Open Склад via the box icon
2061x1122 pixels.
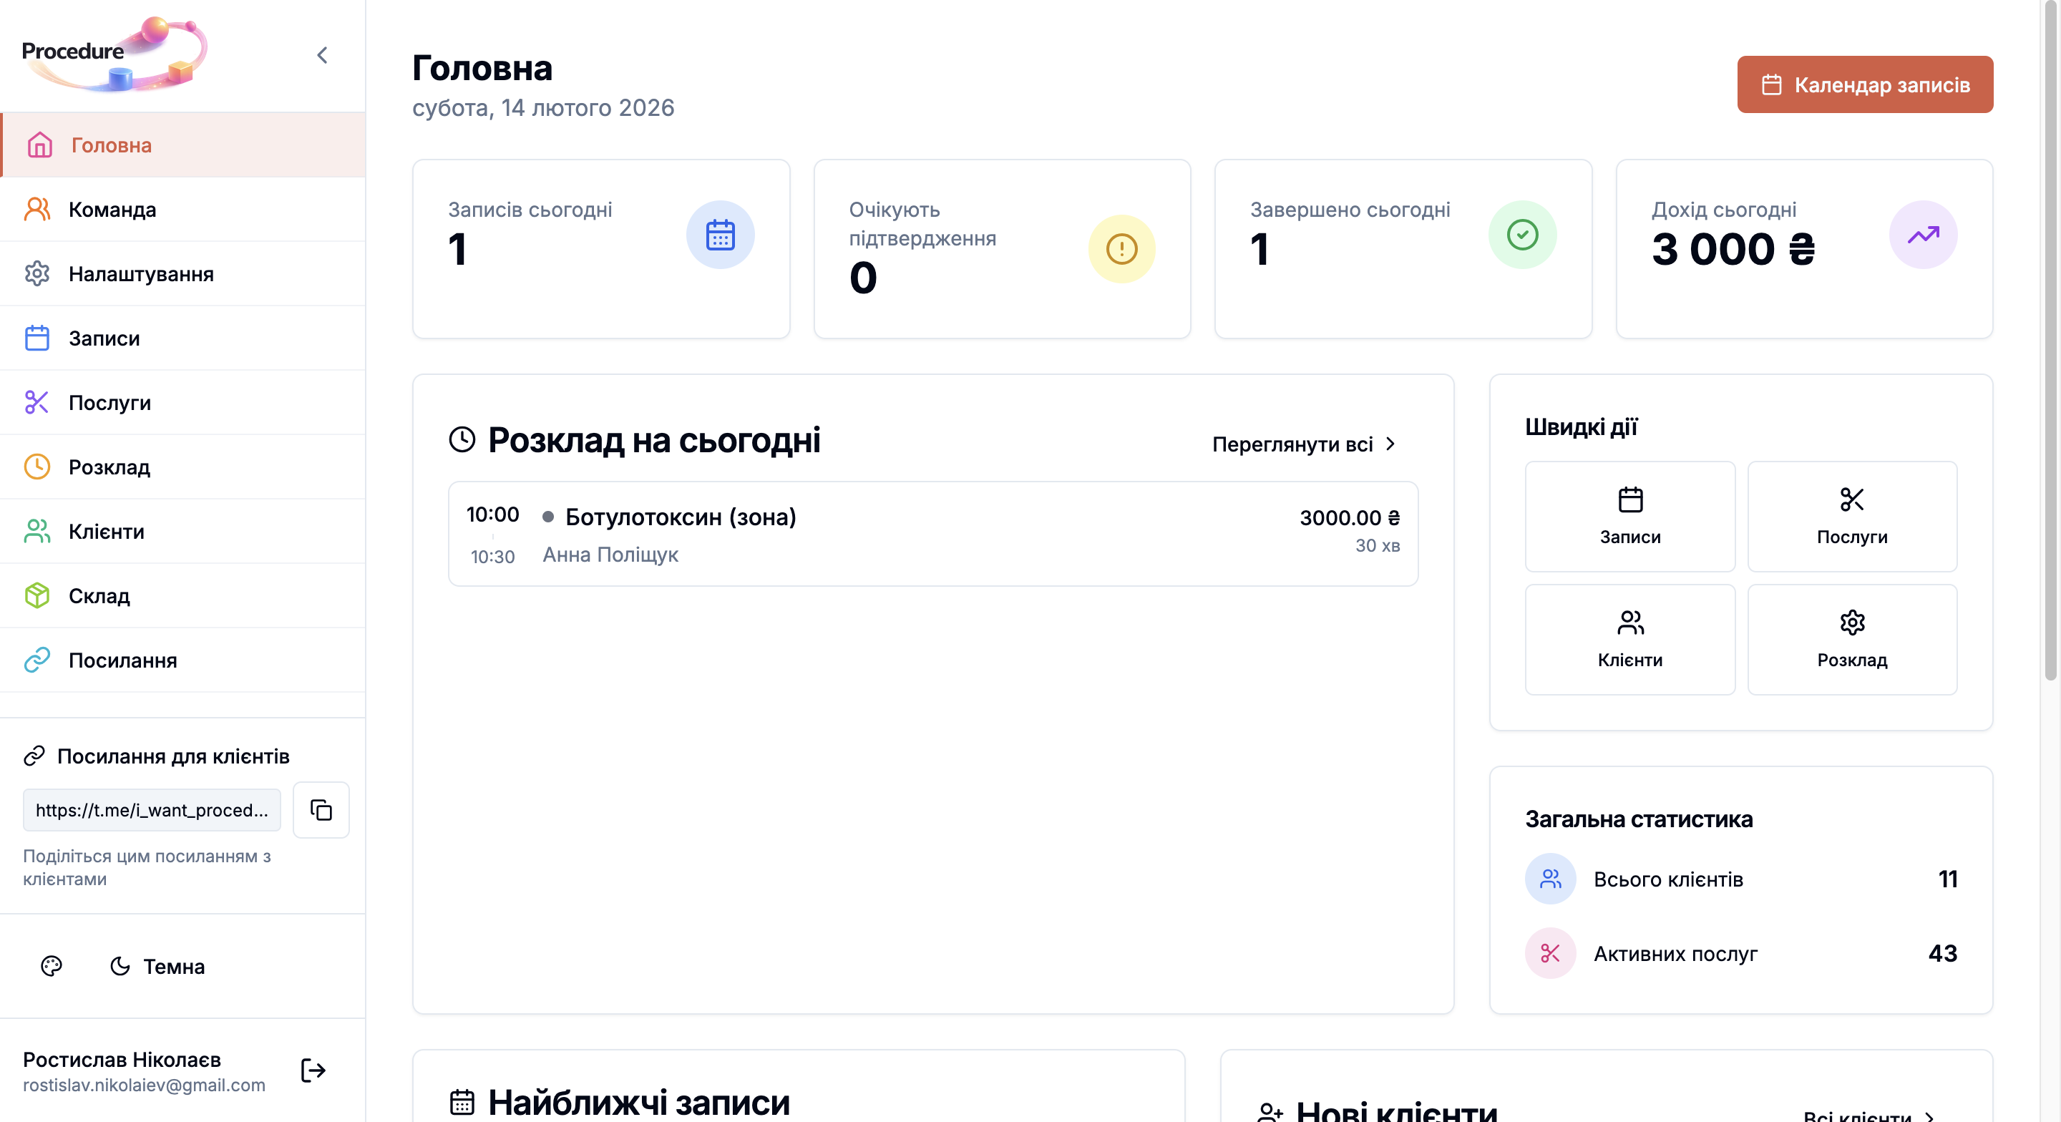(38, 595)
